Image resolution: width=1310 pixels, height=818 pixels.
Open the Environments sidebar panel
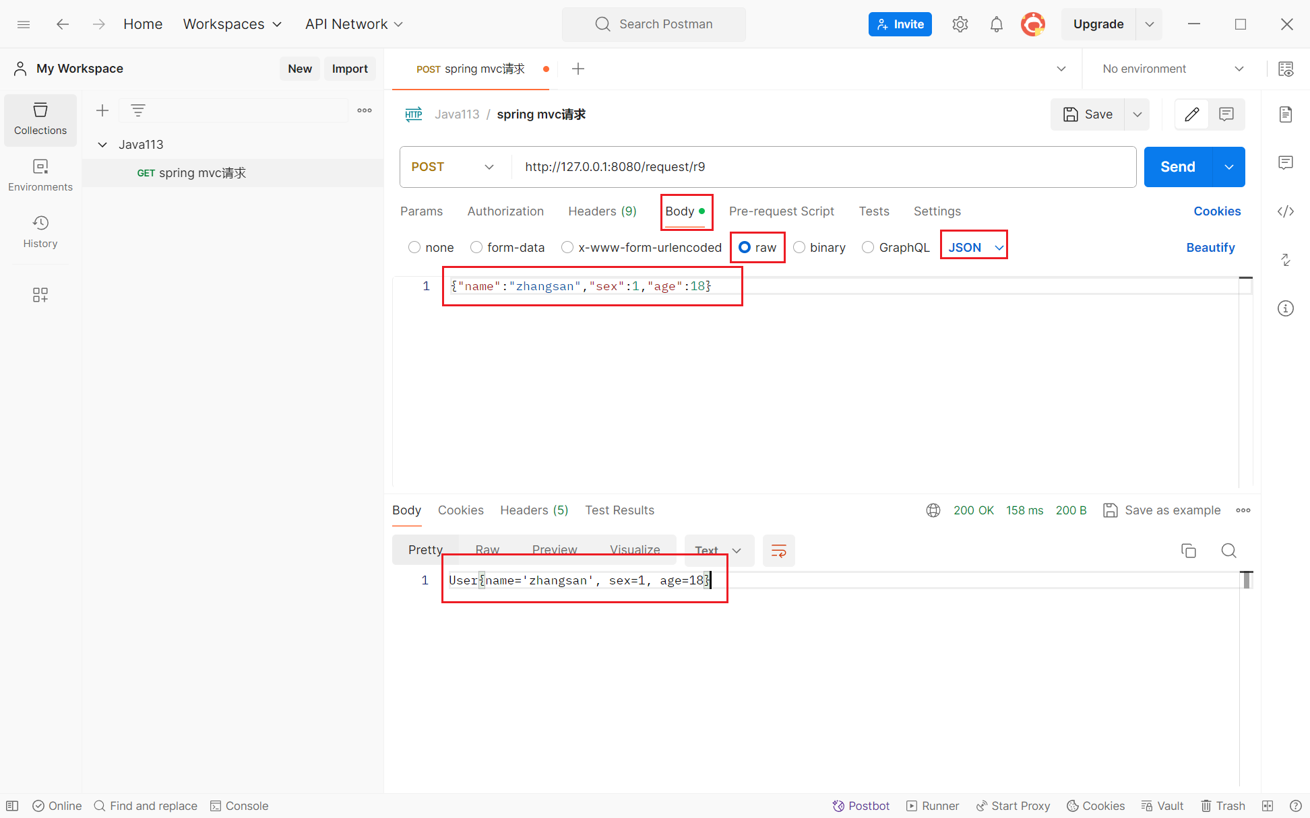point(40,175)
